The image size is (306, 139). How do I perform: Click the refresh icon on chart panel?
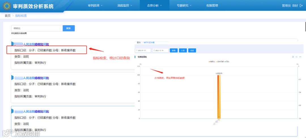pyautogui.click(x=297, y=57)
